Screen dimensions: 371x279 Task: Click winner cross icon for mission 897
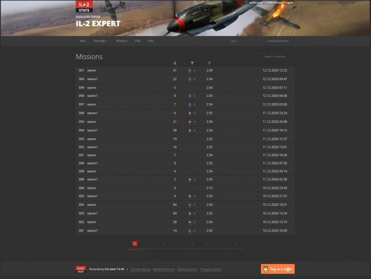coord(190,105)
